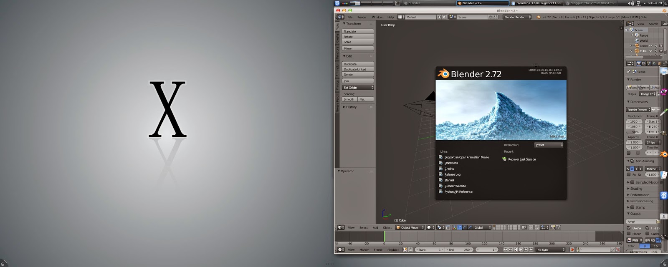Screen dimensions: 668x267
Task: Open the output path file browser icon
Action: point(658,222)
